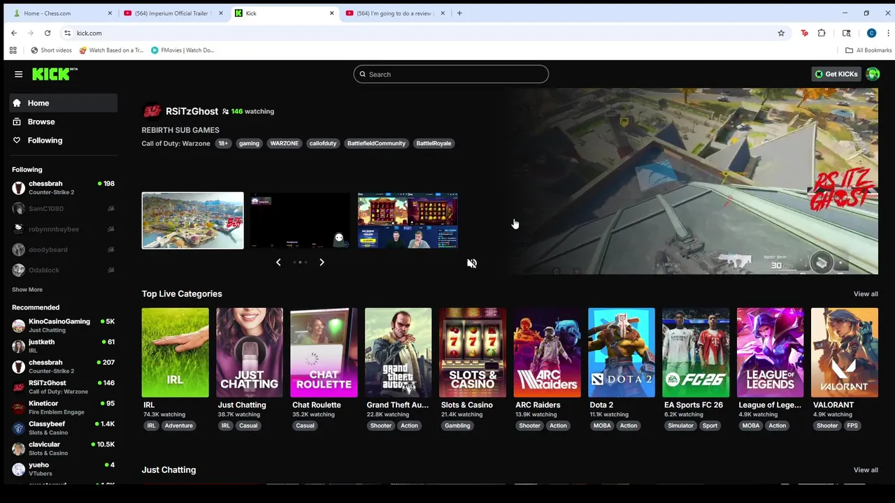Unmute the featured stream audio
This screenshot has width=895, height=503.
pyautogui.click(x=472, y=263)
